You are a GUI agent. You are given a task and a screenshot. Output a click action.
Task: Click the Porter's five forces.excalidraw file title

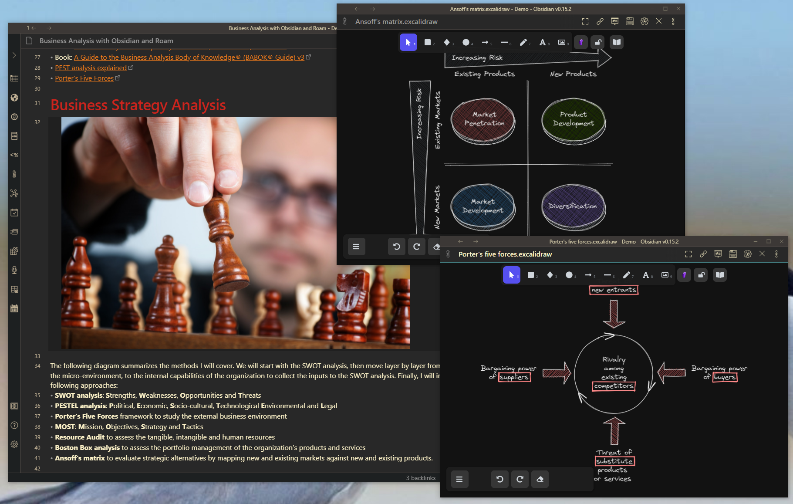[x=505, y=254]
